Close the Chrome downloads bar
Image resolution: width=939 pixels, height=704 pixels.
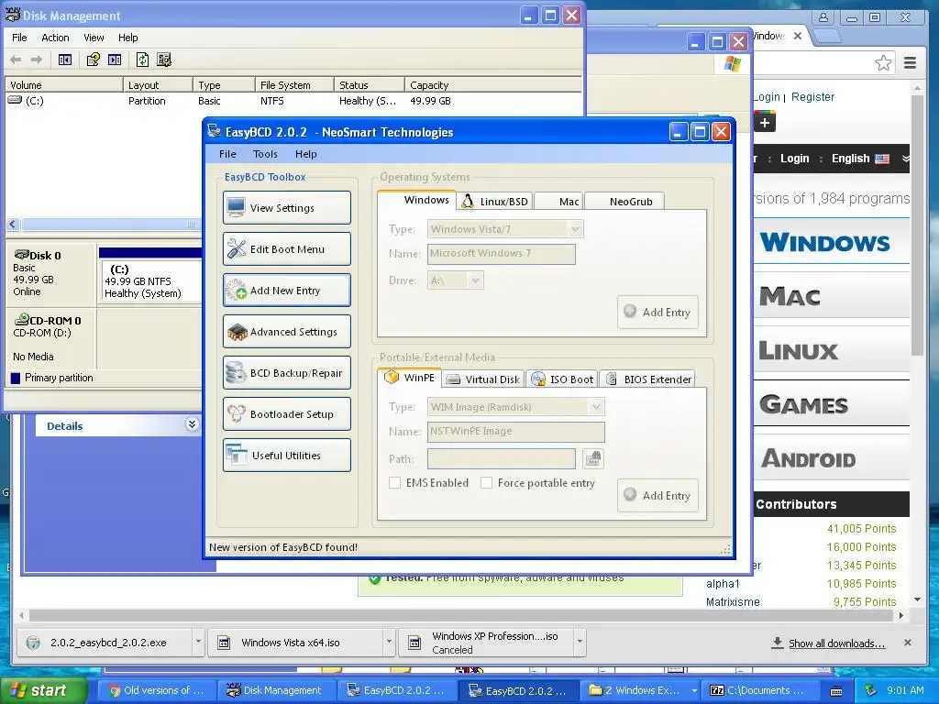coord(907,643)
